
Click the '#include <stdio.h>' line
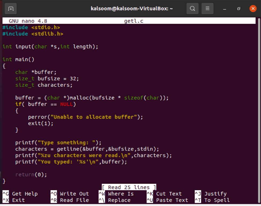point(31,27)
